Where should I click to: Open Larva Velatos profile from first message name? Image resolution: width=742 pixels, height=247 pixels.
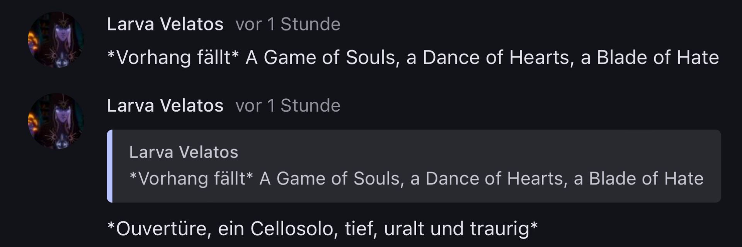(x=165, y=24)
